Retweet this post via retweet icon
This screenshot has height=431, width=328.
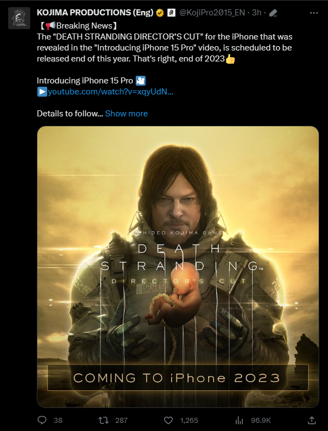coord(103,420)
